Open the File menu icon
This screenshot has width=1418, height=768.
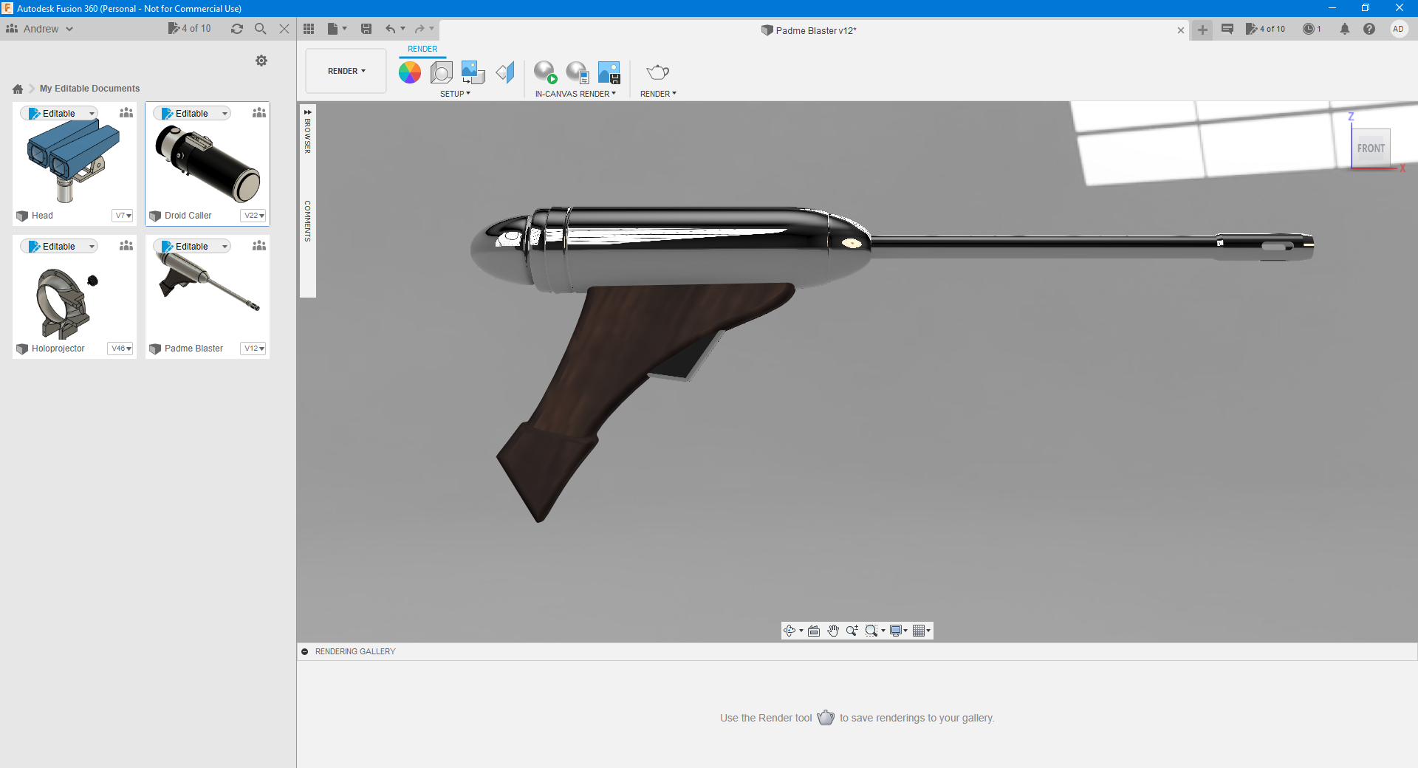(x=337, y=29)
